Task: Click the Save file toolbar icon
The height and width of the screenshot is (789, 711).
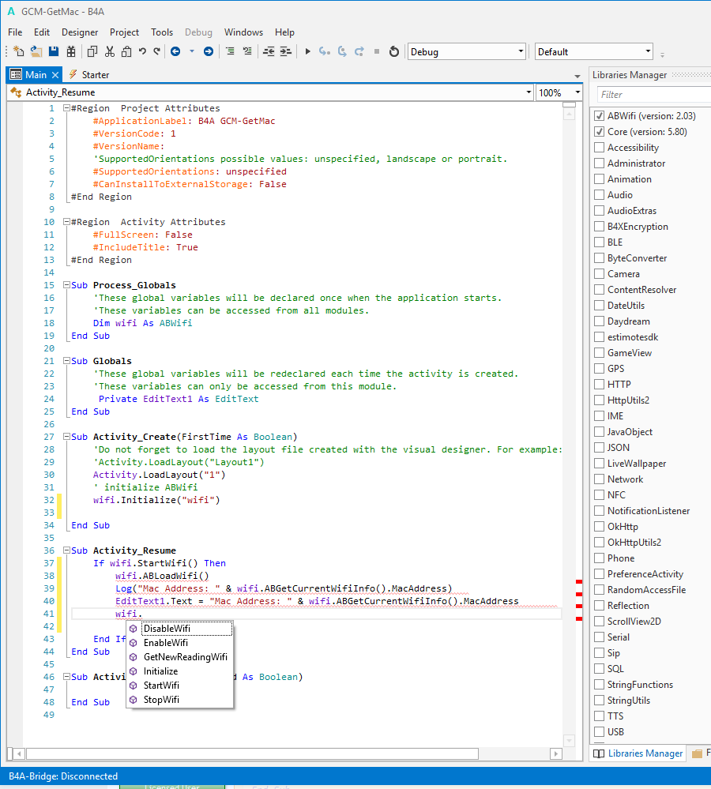Action: (x=54, y=52)
